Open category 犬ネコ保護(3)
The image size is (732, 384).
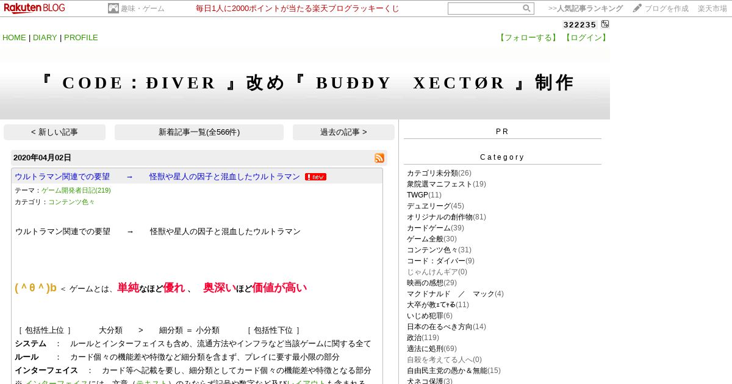point(429,381)
